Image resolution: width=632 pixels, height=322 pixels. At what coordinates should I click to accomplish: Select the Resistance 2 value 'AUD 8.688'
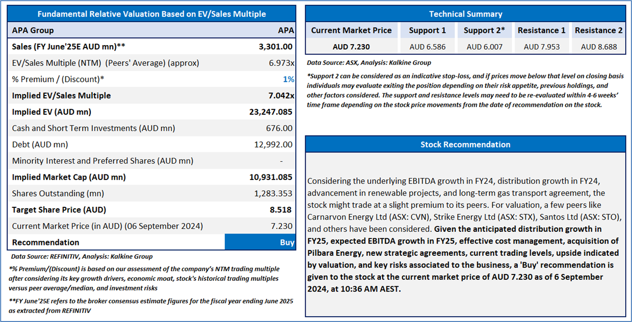599,47
